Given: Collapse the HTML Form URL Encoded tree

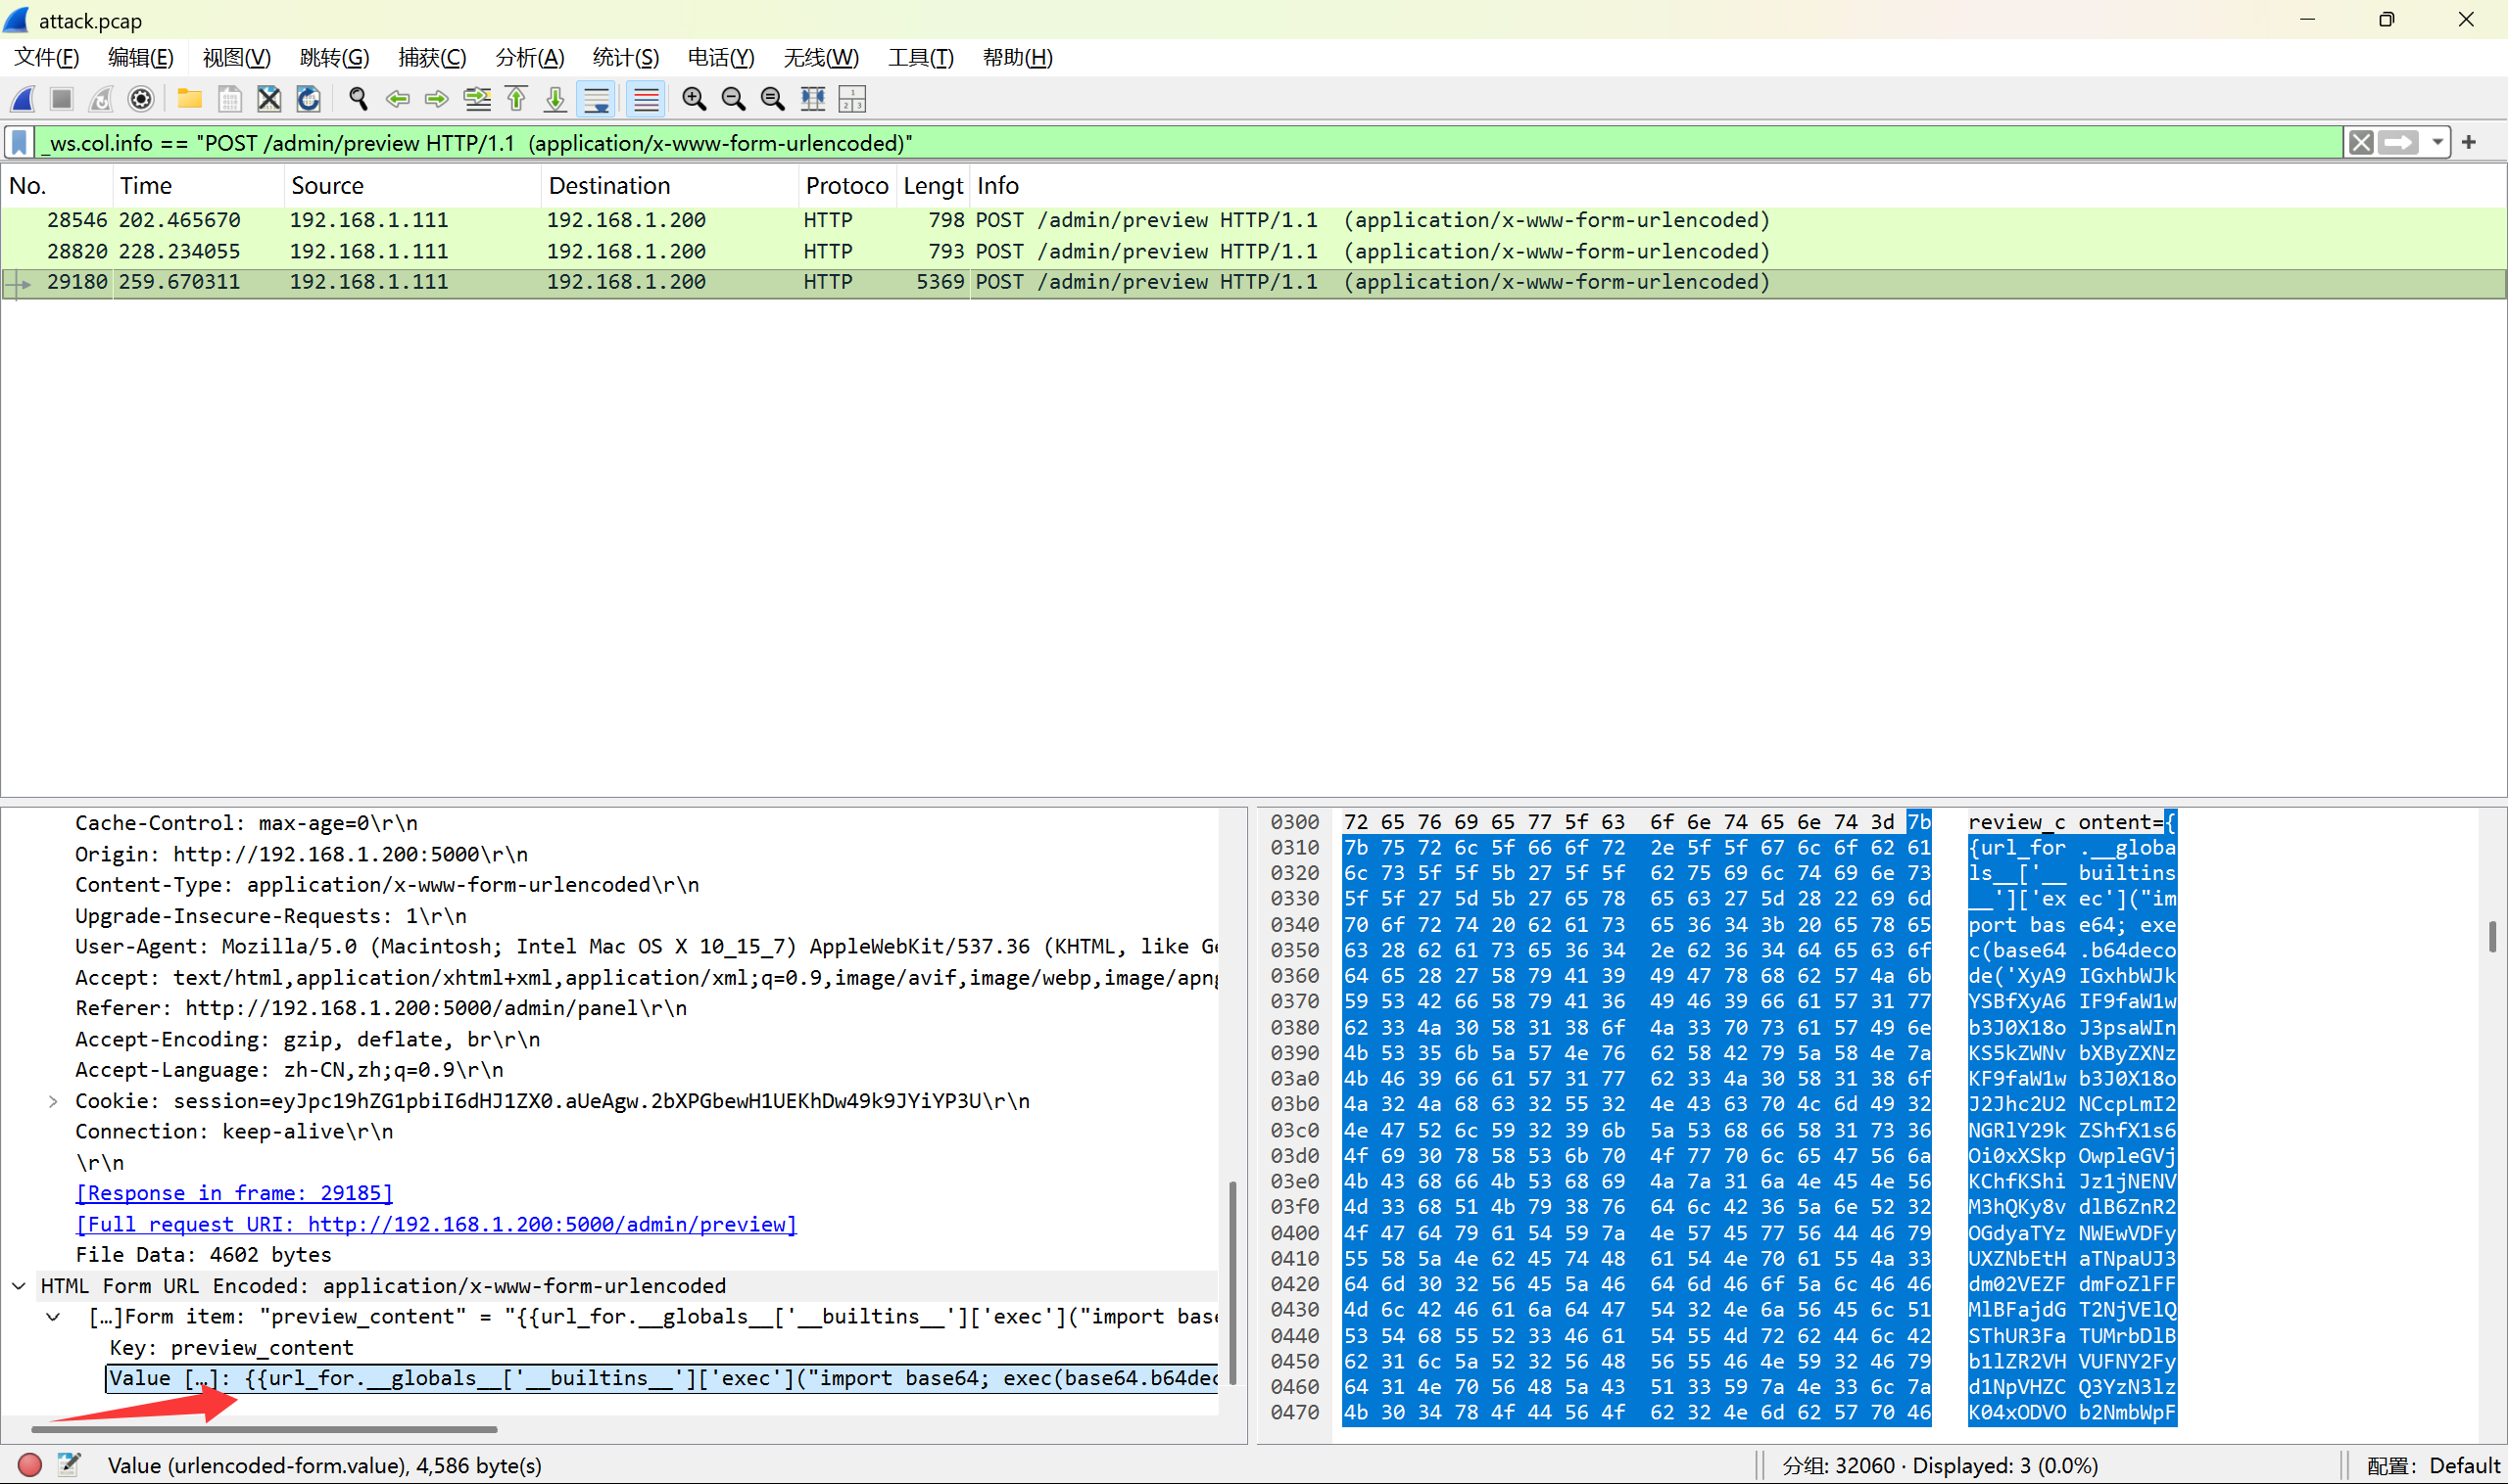Looking at the screenshot, I should pyautogui.click(x=19, y=1286).
